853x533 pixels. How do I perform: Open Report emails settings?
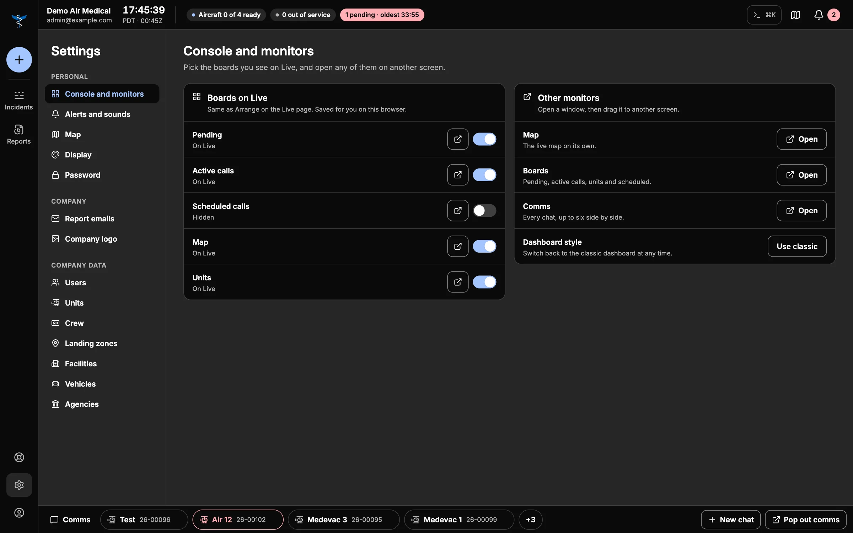click(102, 219)
